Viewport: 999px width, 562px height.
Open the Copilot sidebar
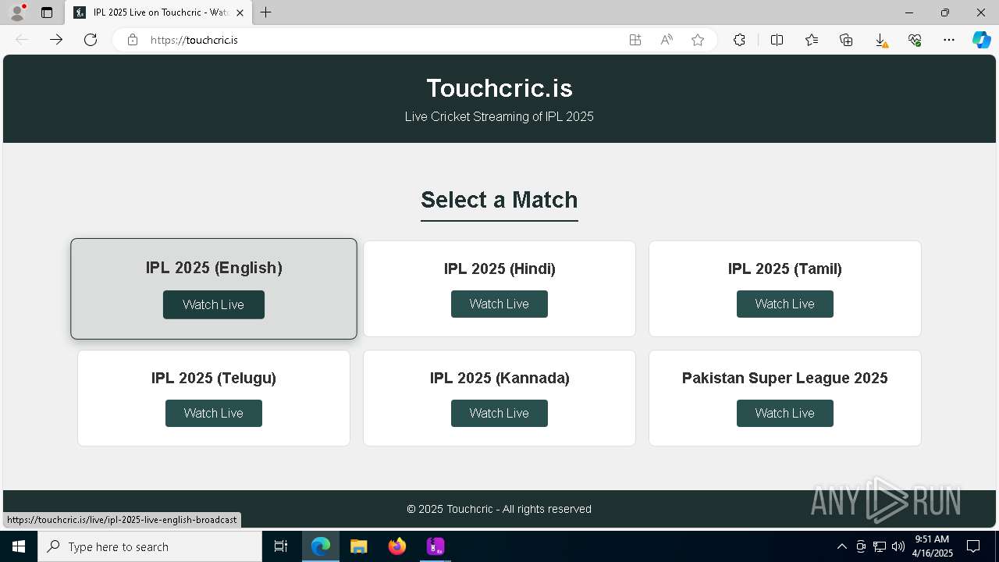[982, 40]
